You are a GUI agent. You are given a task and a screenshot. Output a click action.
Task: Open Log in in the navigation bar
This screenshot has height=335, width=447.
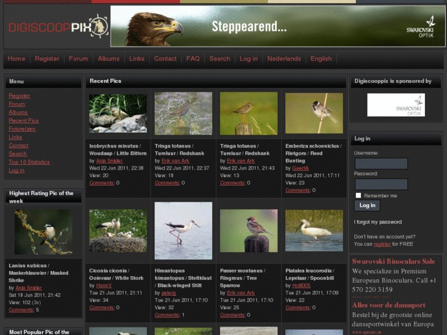click(248, 59)
